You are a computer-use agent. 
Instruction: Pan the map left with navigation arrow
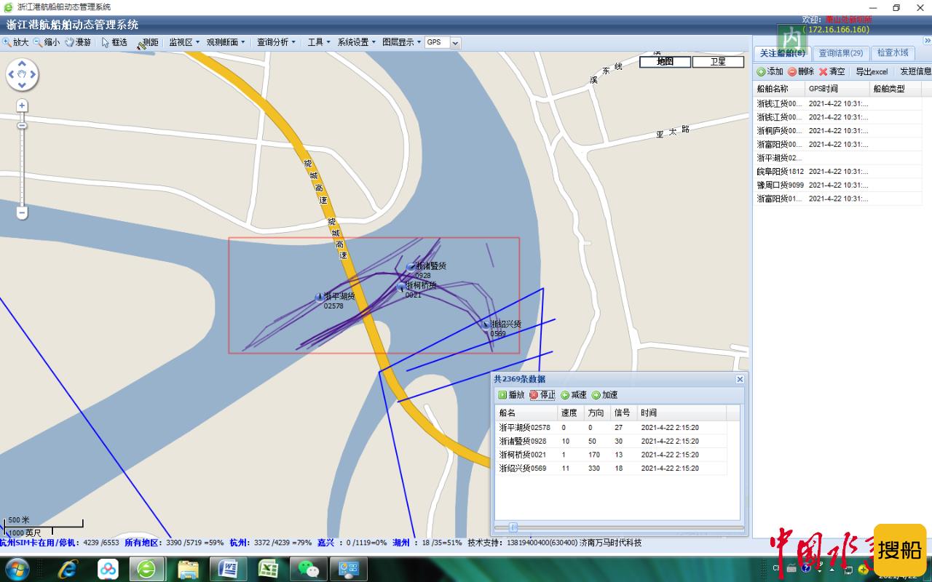pyautogui.click(x=11, y=74)
